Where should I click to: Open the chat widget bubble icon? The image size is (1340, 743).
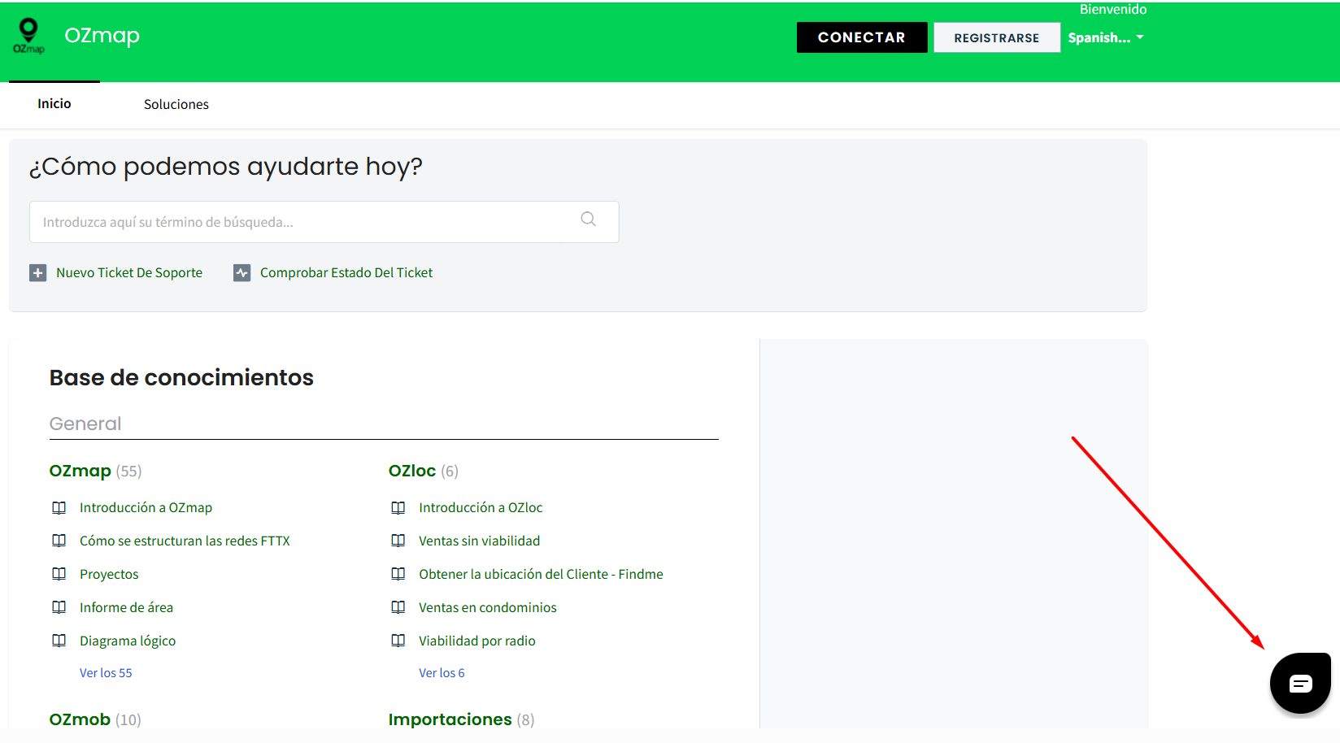[1300, 684]
